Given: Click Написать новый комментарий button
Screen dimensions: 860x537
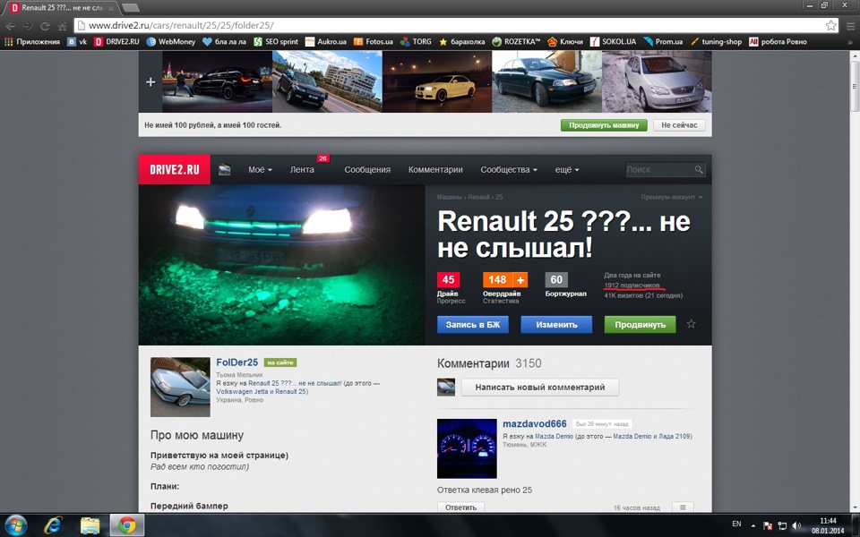Looking at the screenshot, I should point(539,387).
